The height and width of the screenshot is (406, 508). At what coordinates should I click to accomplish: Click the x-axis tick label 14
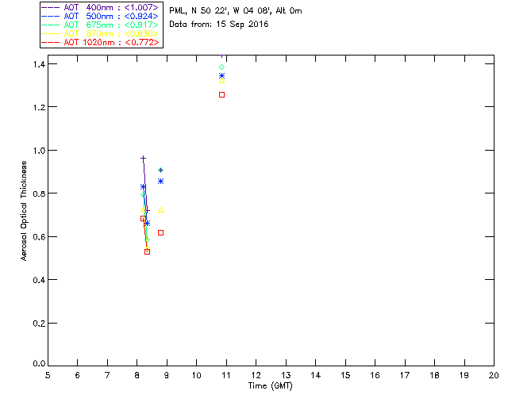tap(316, 375)
